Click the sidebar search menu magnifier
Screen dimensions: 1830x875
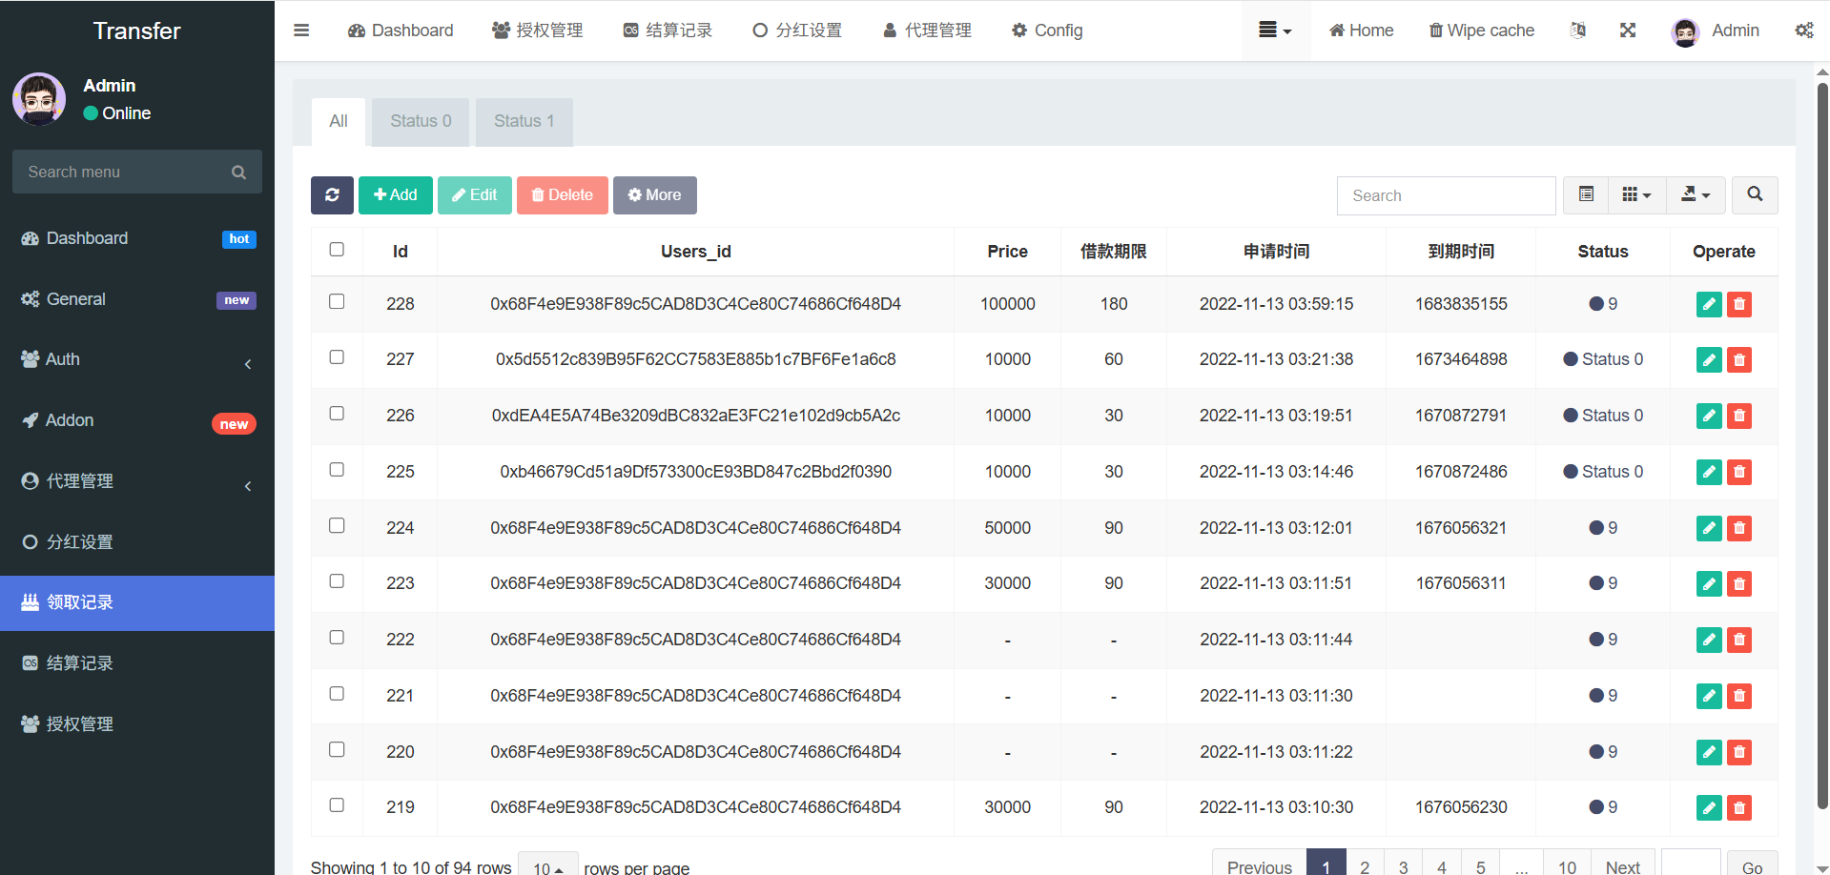click(238, 173)
